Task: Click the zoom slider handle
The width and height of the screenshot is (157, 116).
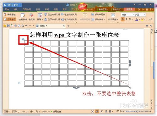Action: pos(137,112)
